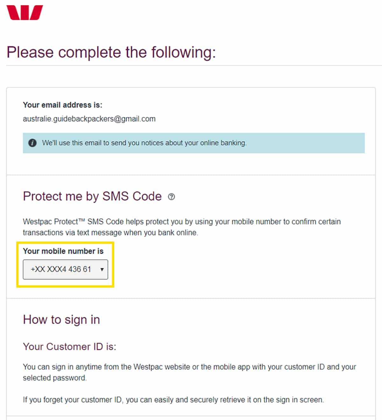Click the 'Your email address is:' label
This screenshot has height=420, width=382.
click(x=62, y=105)
